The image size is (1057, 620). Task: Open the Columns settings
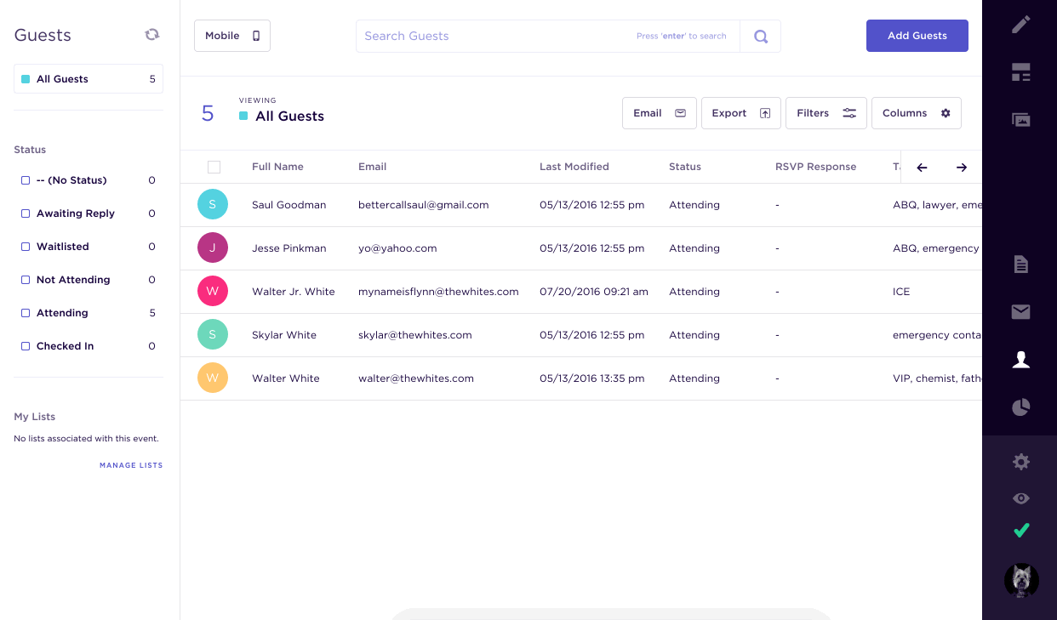click(x=917, y=113)
